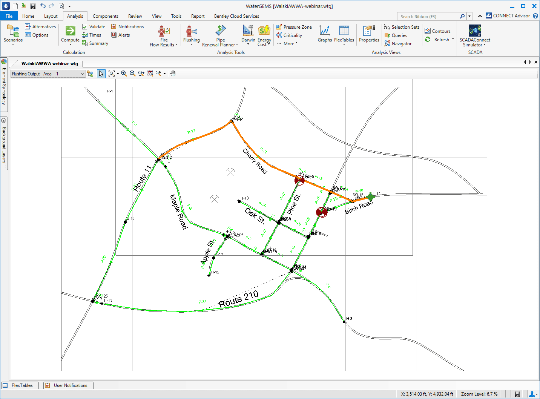Save the project from quick access toolbar

click(33, 6)
